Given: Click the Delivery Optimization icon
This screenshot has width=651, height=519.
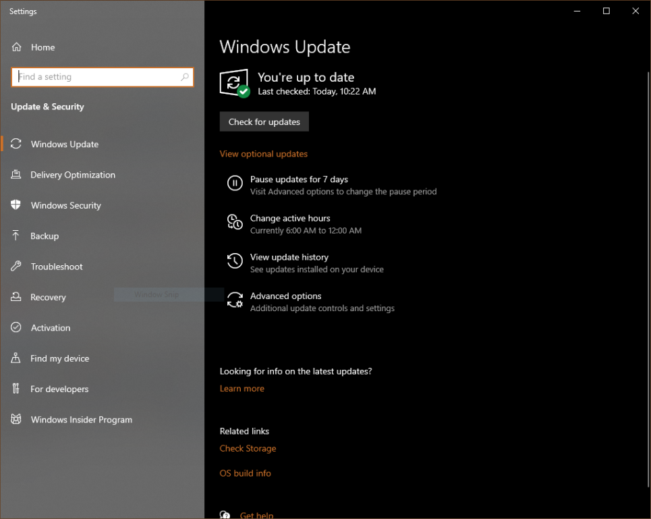Looking at the screenshot, I should tap(16, 175).
